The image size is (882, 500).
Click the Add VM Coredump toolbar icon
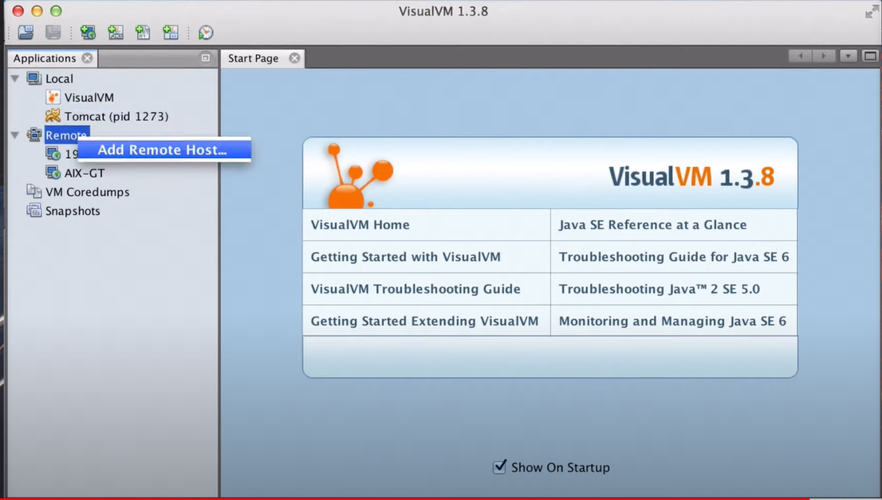[143, 33]
